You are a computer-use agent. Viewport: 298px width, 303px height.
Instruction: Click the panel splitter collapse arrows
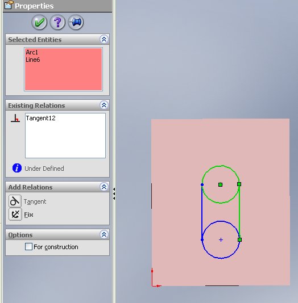(x=114, y=193)
